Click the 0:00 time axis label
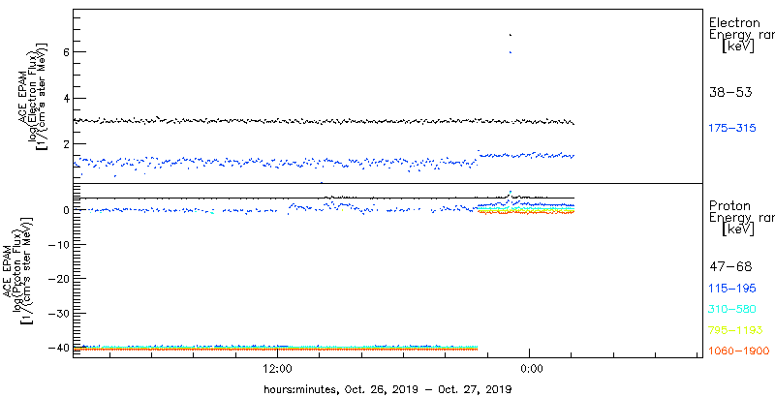The image size is (775, 397). pos(532,369)
